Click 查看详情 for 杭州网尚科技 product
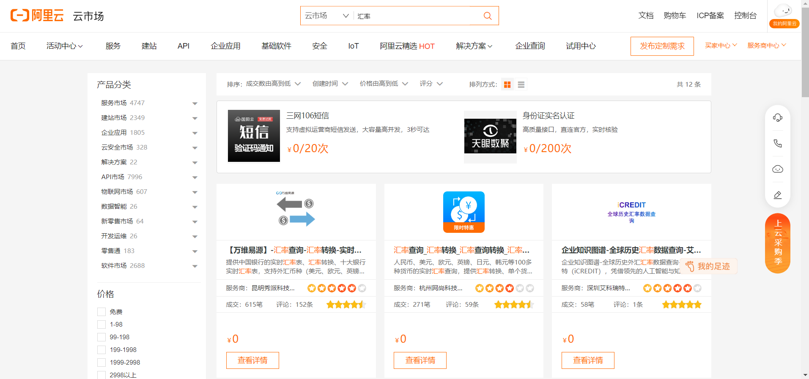This screenshot has width=809, height=379. click(x=420, y=360)
